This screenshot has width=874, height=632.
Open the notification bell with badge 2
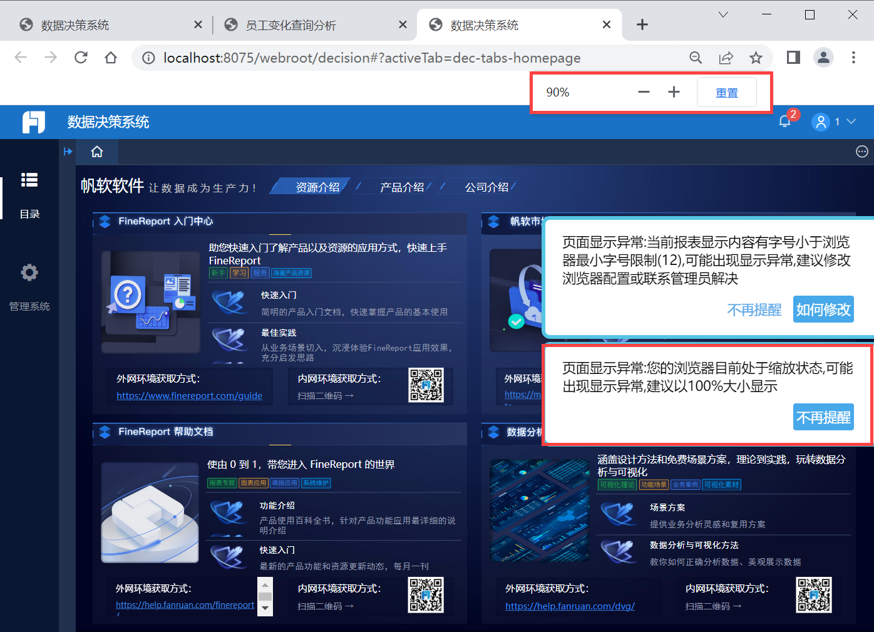point(784,122)
